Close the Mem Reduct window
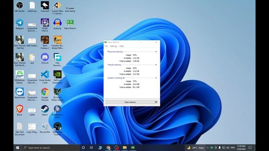269x151 pixels. [x=156, y=42]
